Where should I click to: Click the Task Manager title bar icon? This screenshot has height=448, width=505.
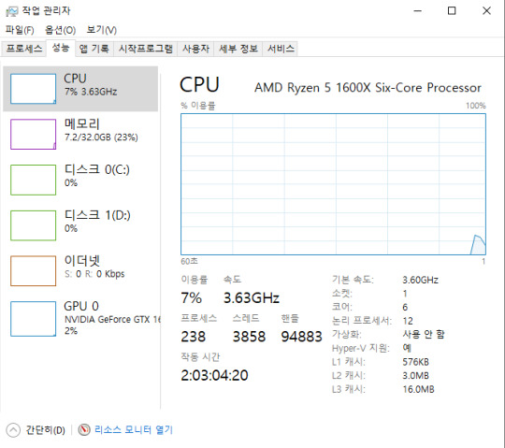click(12, 11)
